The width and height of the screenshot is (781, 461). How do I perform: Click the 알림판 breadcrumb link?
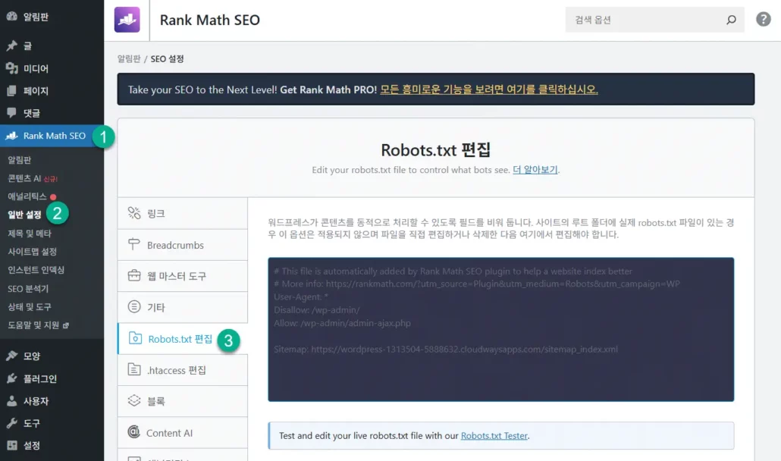click(x=129, y=58)
